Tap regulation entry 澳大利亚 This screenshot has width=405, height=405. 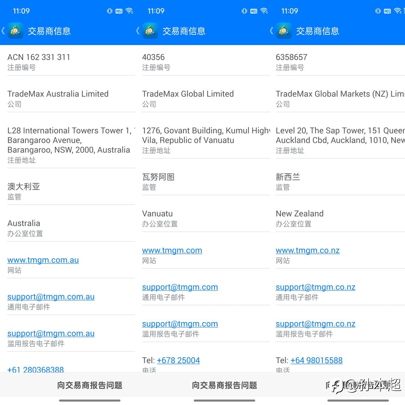pyautogui.click(x=24, y=187)
